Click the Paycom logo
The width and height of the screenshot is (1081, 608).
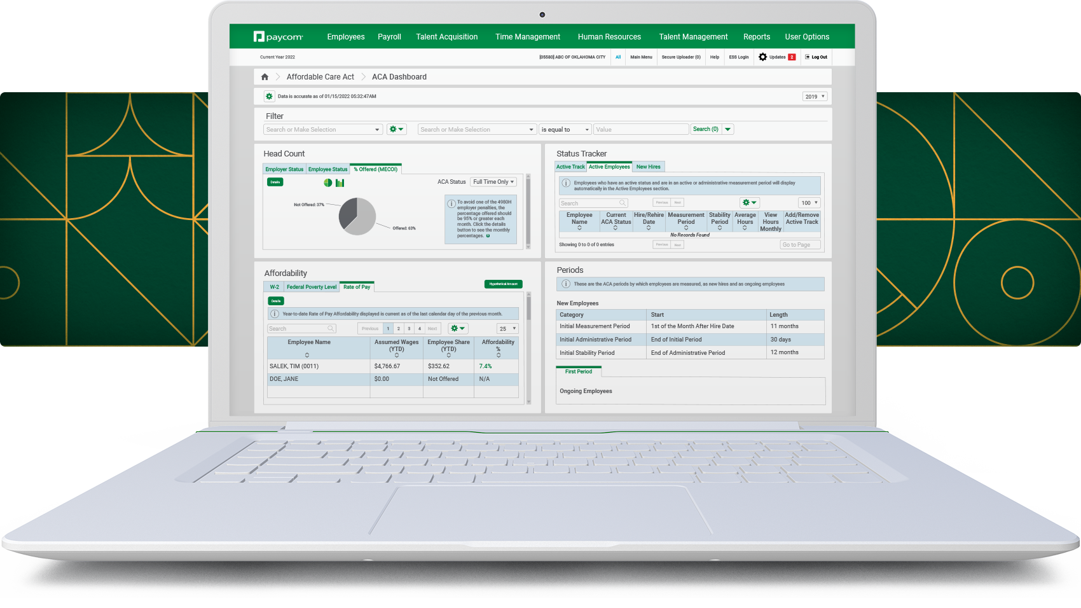279,37
